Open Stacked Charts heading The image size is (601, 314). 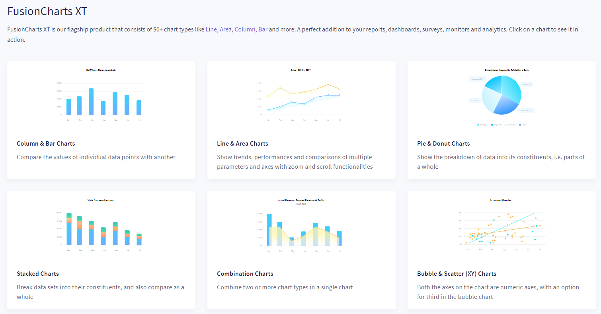[38, 274]
